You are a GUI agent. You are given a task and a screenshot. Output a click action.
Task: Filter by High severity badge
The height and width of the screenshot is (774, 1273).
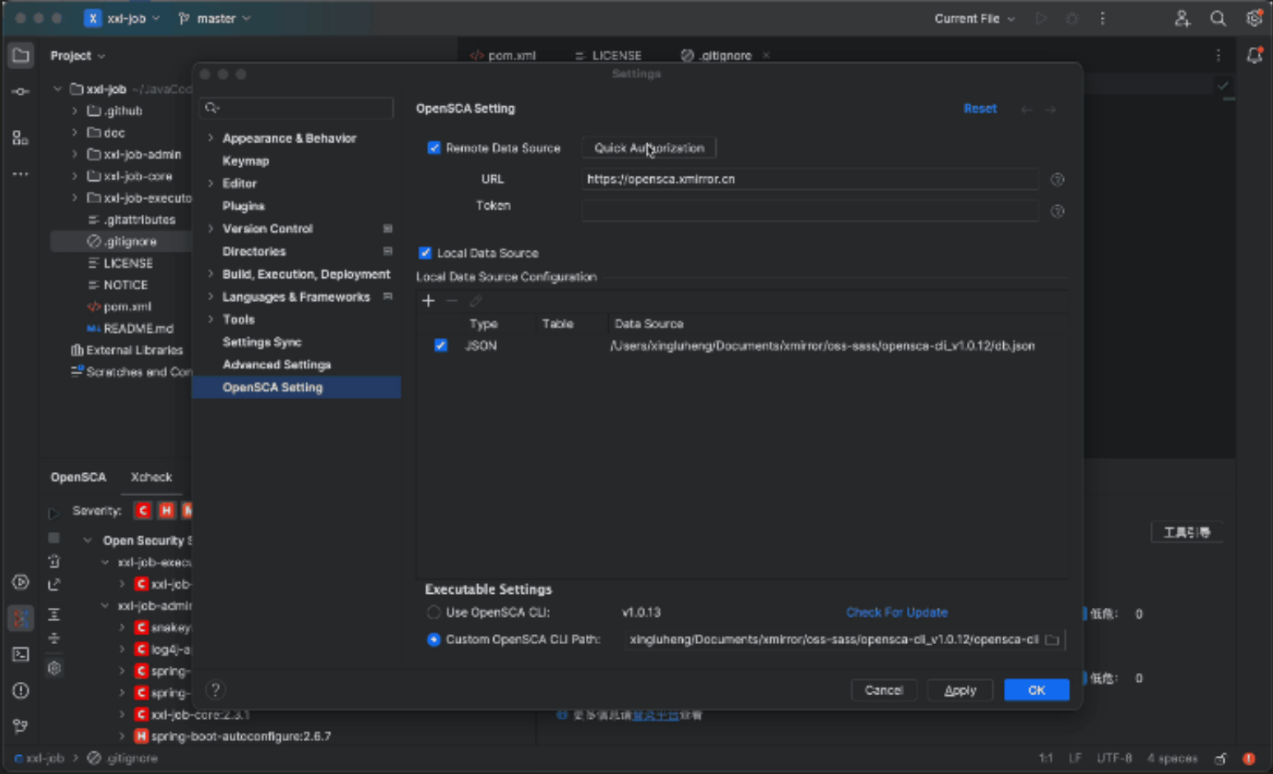pyautogui.click(x=166, y=511)
